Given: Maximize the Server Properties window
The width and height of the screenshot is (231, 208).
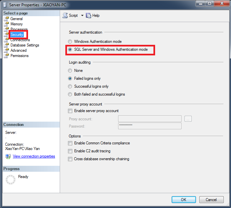Looking at the screenshot, I should tap(210, 3).
